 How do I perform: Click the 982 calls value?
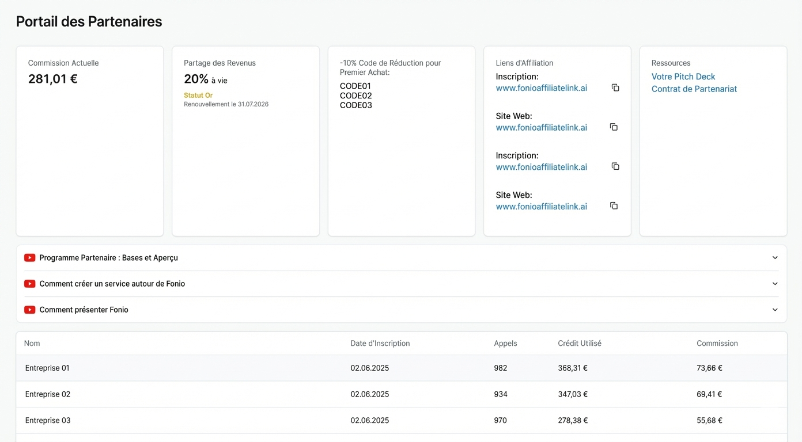[x=500, y=368]
